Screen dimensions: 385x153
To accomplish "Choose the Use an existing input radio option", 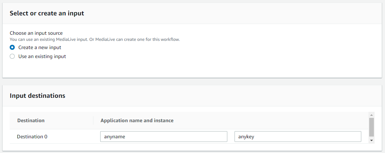I will click(x=12, y=56).
